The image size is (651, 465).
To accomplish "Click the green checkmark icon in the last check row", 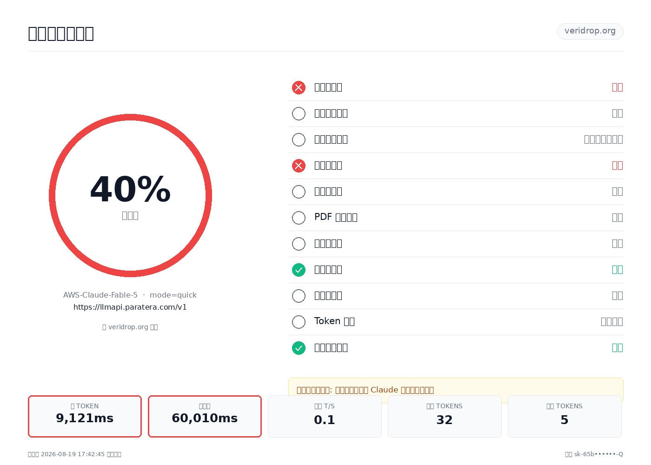I will point(299,348).
